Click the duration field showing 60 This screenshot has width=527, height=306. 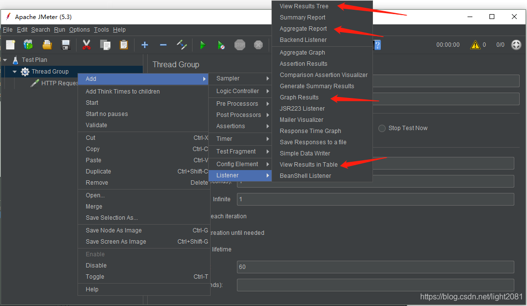375,267
